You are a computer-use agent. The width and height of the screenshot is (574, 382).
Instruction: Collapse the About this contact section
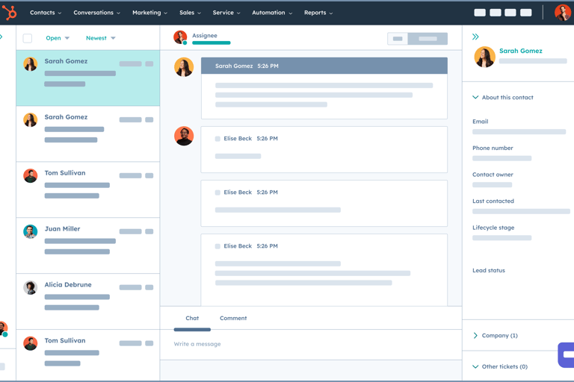pyautogui.click(x=502, y=97)
